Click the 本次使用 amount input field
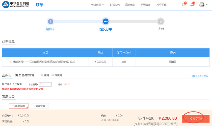 [x=45, y=85]
